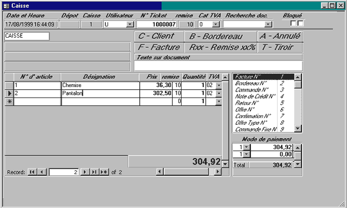The width and height of the screenshot is (347, 208).
Task: Click the B - Bordereau button
Action: tap(220, 36)
